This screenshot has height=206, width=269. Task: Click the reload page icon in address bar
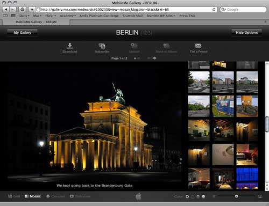[x=214, y=10]
